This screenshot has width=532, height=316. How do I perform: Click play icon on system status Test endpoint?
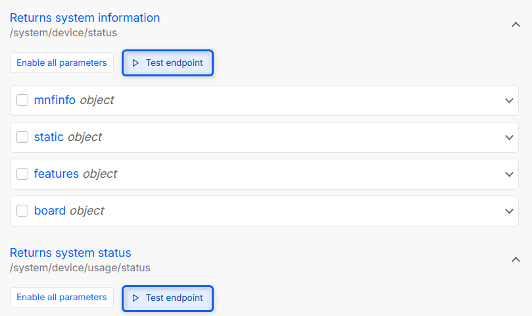point(135,298)
